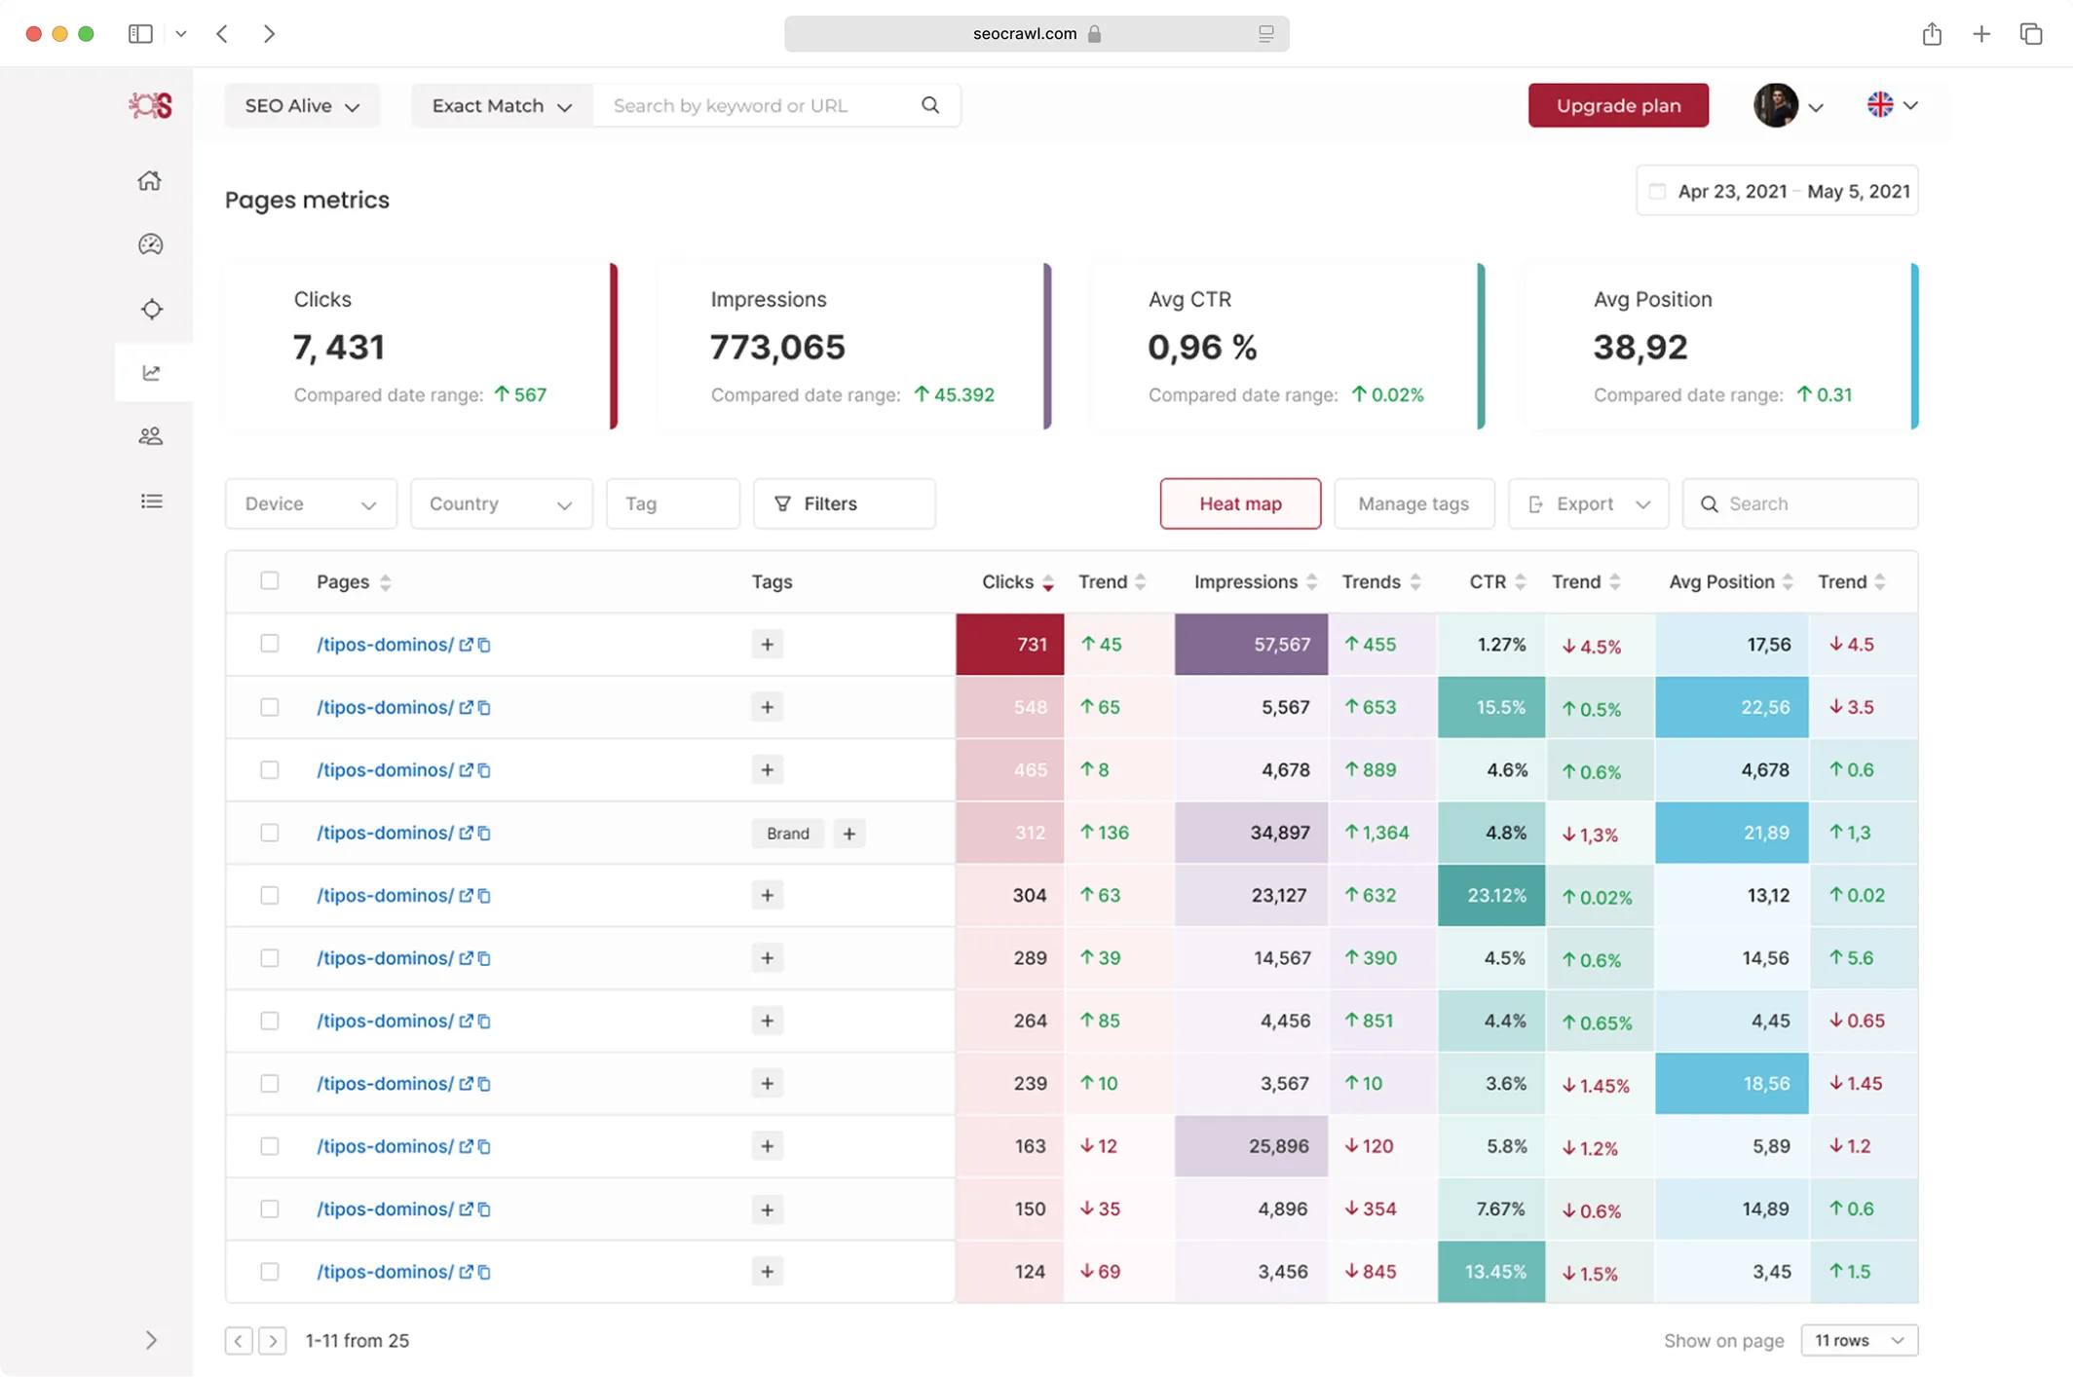2073x1377 pixels.
Task: Check the first table row checkbox
Action: [270, 644]
